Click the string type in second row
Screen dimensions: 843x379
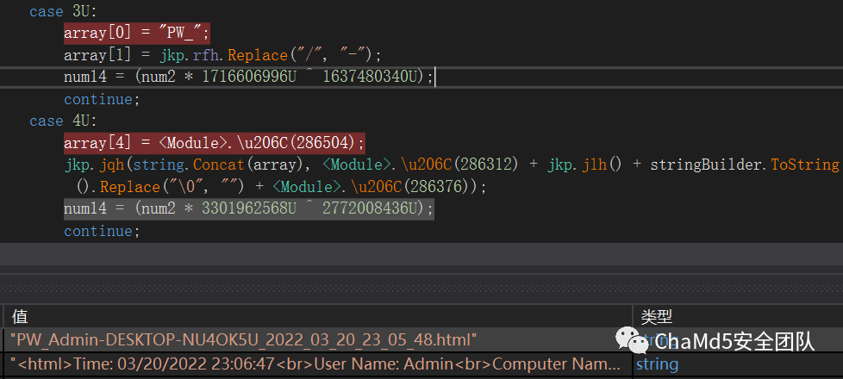657,364
